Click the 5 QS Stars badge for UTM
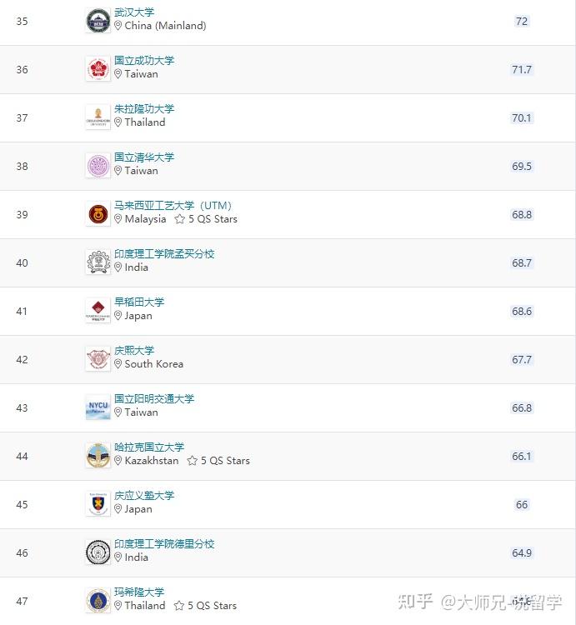 206,219
